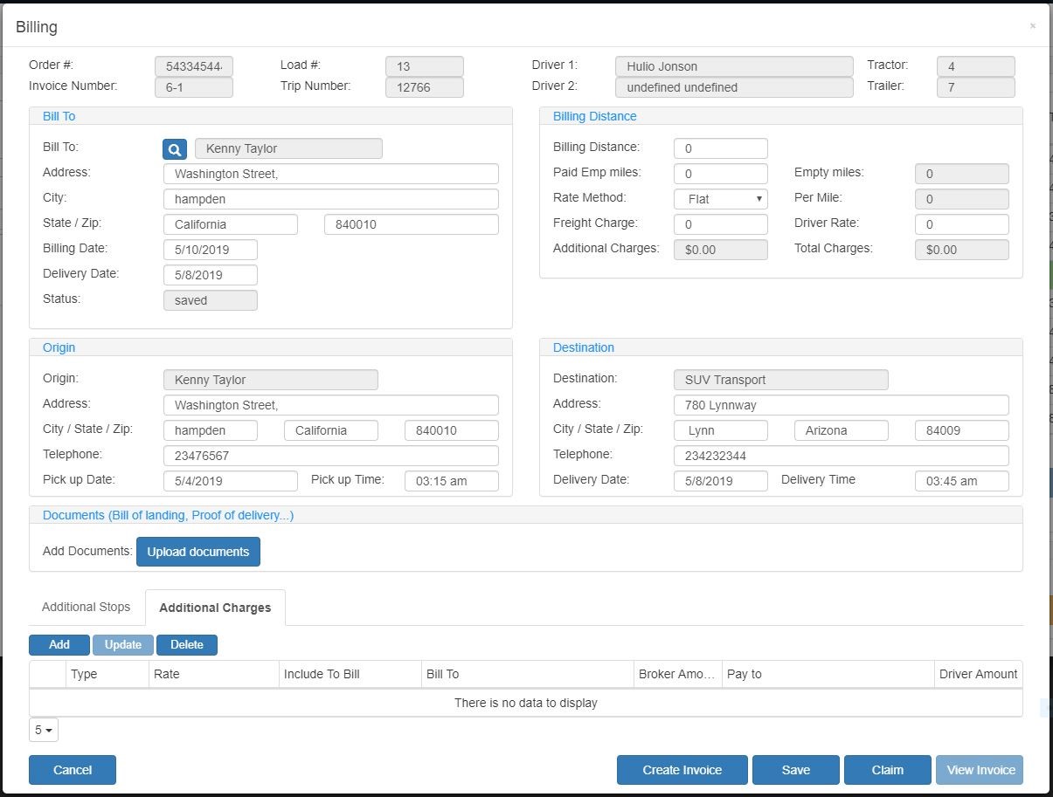The image size is (1053, 797).
Task: Click the Destination zip field 84009
Action: tap(962, 430)
